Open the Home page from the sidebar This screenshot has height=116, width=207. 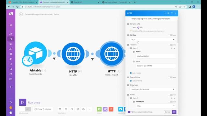[x=11, y=25]
